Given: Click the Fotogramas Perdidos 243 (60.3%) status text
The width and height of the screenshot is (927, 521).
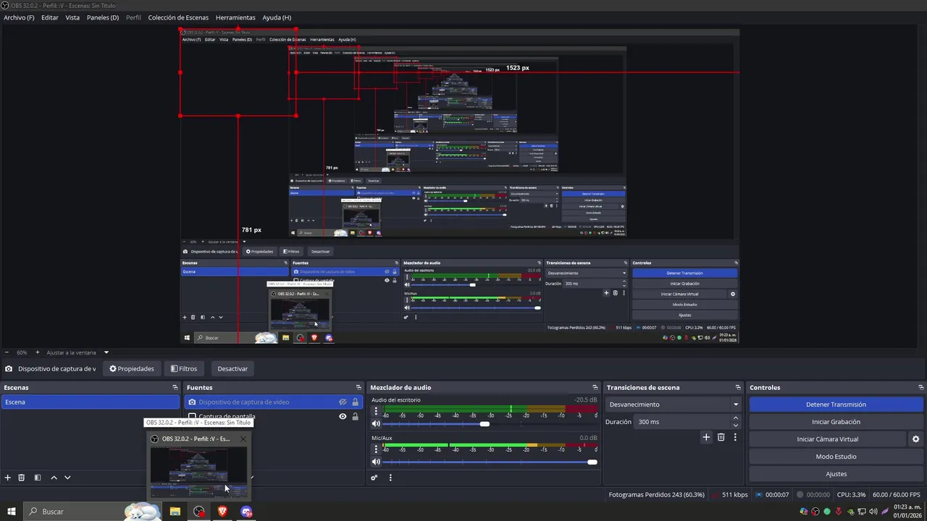Looking at the screenshot, I should tap(656, 495).
